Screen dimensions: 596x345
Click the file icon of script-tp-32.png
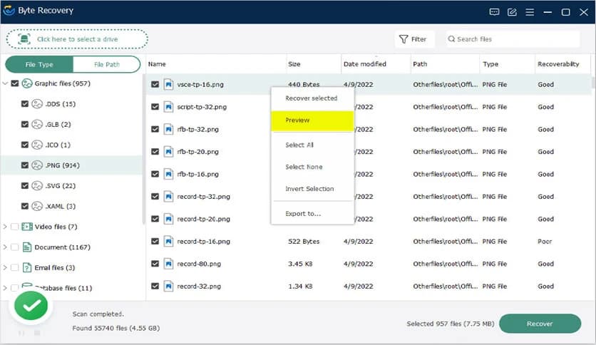click(x=168, y=107)
